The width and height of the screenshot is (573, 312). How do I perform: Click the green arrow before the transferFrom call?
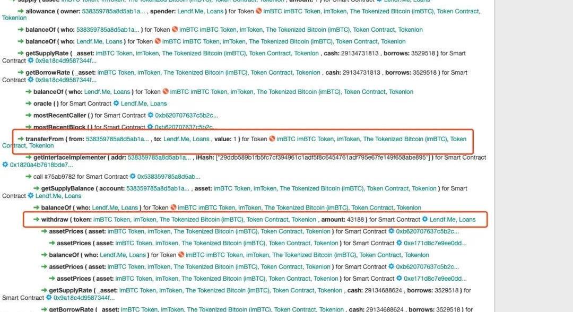click(21, 139)
